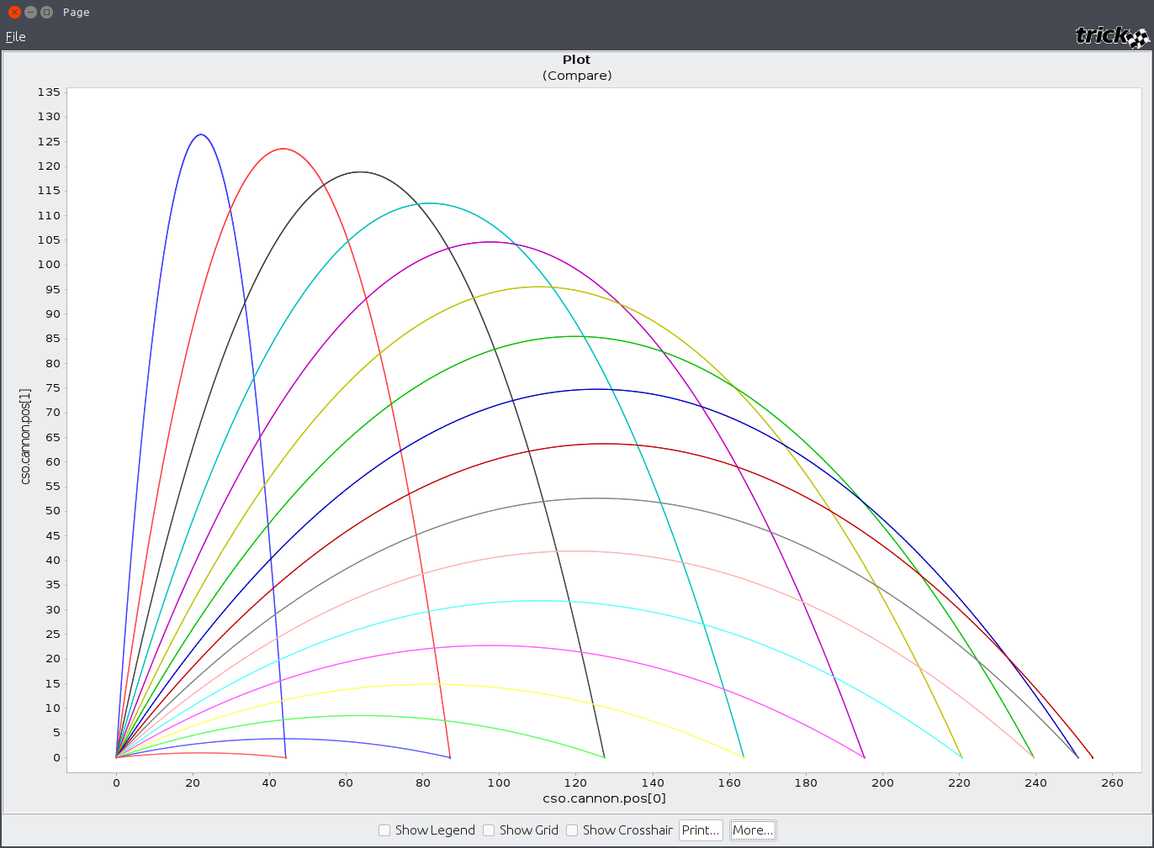Open the File menu
The image size is (1154, 848).
(x=15, y=37)
